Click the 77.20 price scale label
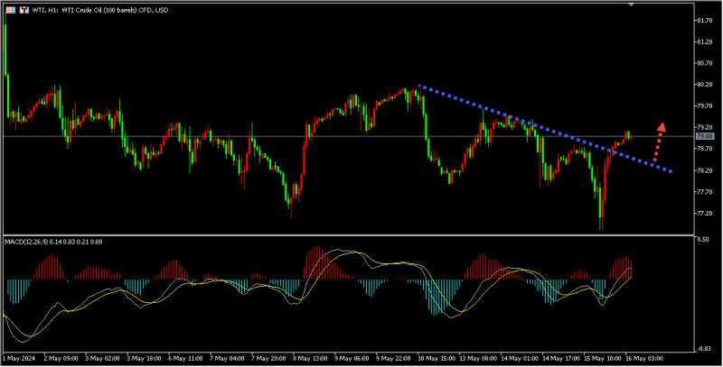 click(706, 214)
